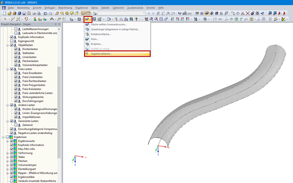Click the zoom window magnifier icon
Viewport: 293px width, 183px height.
click(151, 19)
